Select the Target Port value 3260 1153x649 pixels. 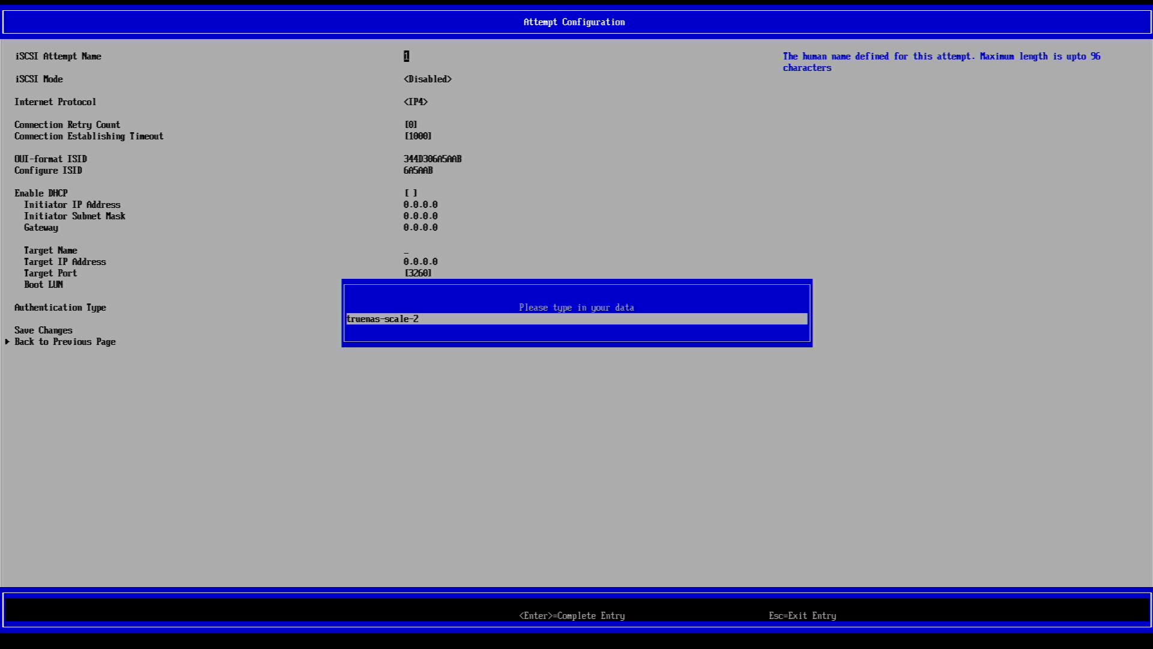coord(418,273)
